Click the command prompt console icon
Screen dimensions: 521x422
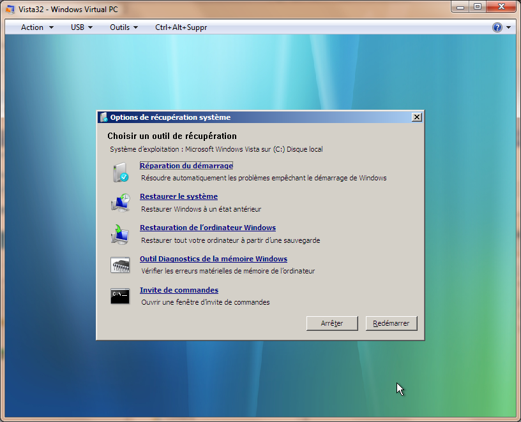[120, 296]
